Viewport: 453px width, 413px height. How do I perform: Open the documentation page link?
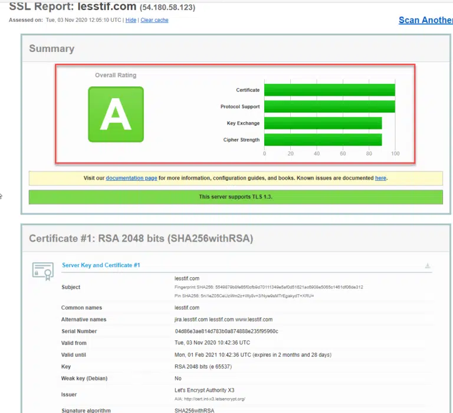coord(131,178)
